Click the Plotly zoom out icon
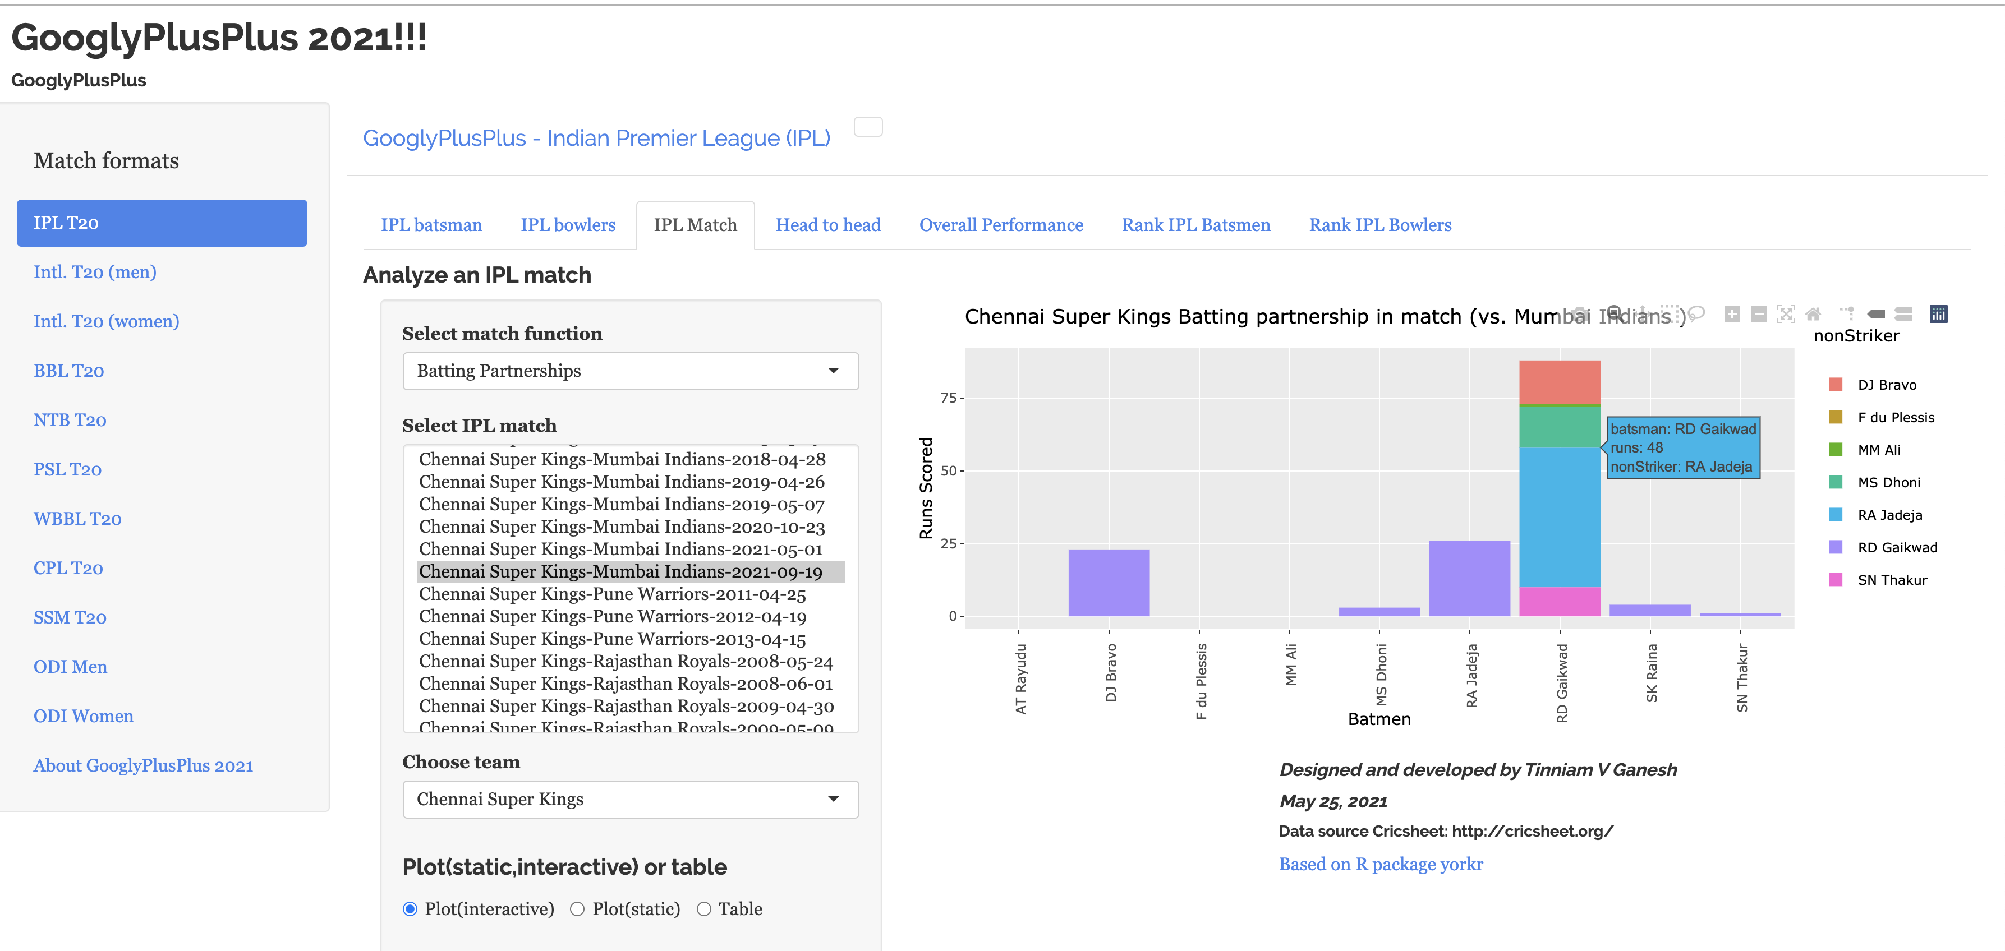Viewport: 2005px width, 951px height. pyautogui.click(x=1759, y=315)
